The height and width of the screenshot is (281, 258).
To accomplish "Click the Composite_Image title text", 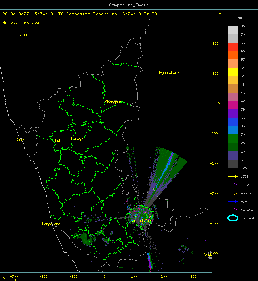I will 129,5.
